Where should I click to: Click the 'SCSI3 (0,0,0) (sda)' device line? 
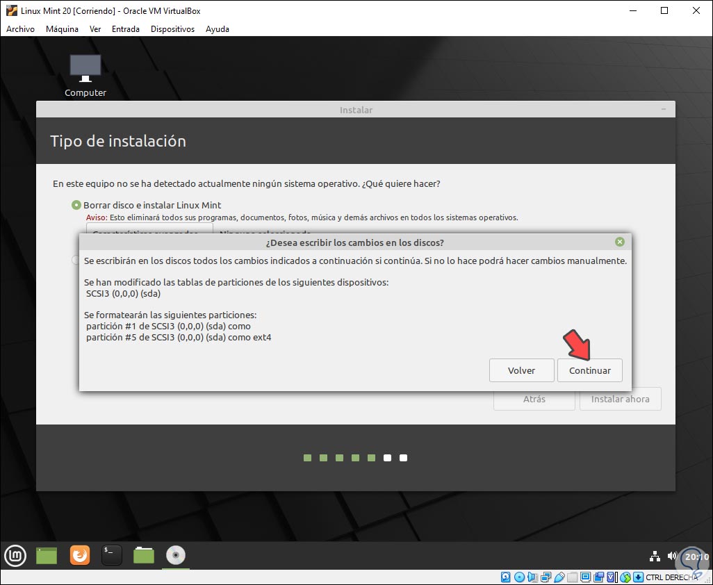click(123, 294)
